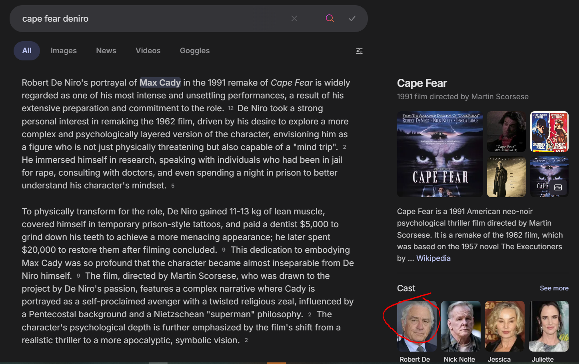Click citation 12 after 'commitment to the role'
Screen dimensions: 579x364
231,108
